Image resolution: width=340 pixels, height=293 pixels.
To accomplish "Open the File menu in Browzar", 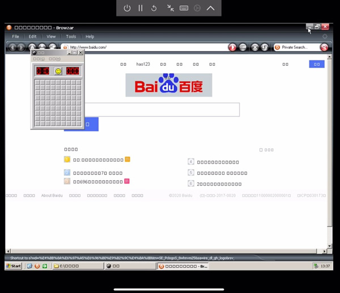I will [15, 36].
